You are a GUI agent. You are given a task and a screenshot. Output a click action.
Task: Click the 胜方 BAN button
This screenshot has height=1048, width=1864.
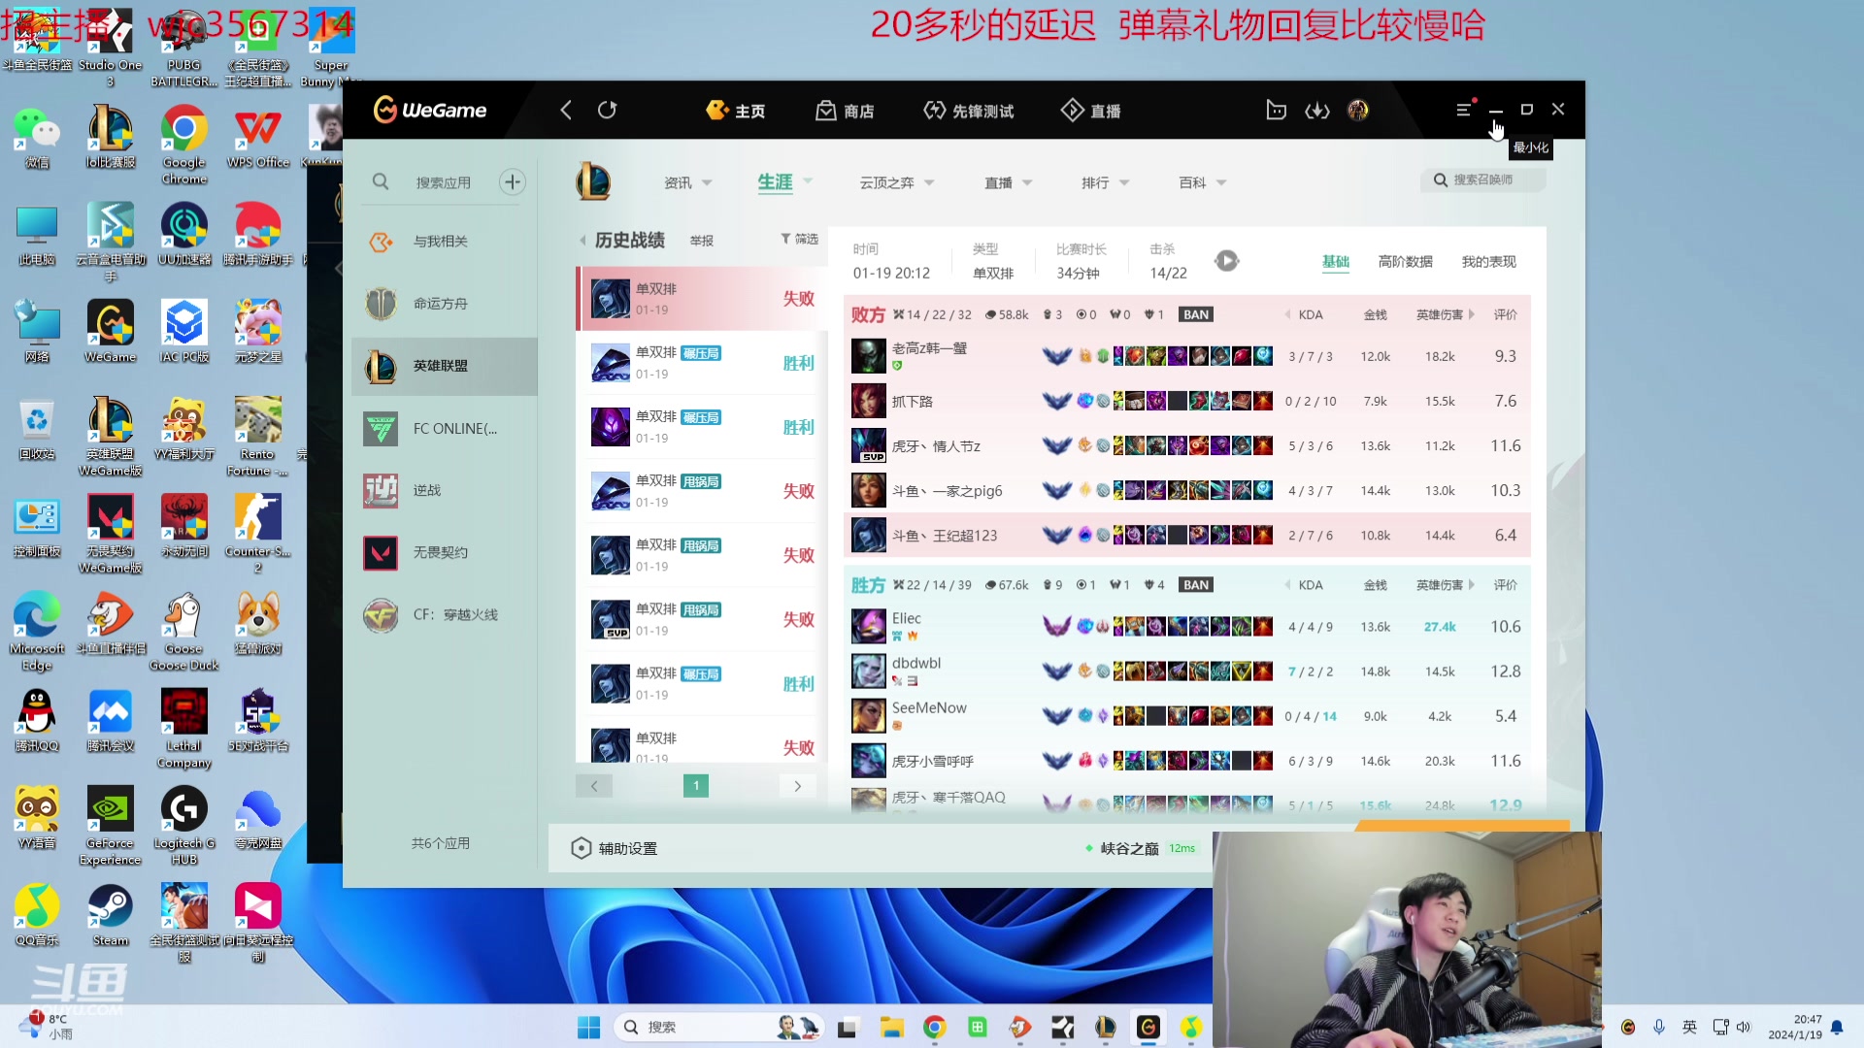point(1196,585)
